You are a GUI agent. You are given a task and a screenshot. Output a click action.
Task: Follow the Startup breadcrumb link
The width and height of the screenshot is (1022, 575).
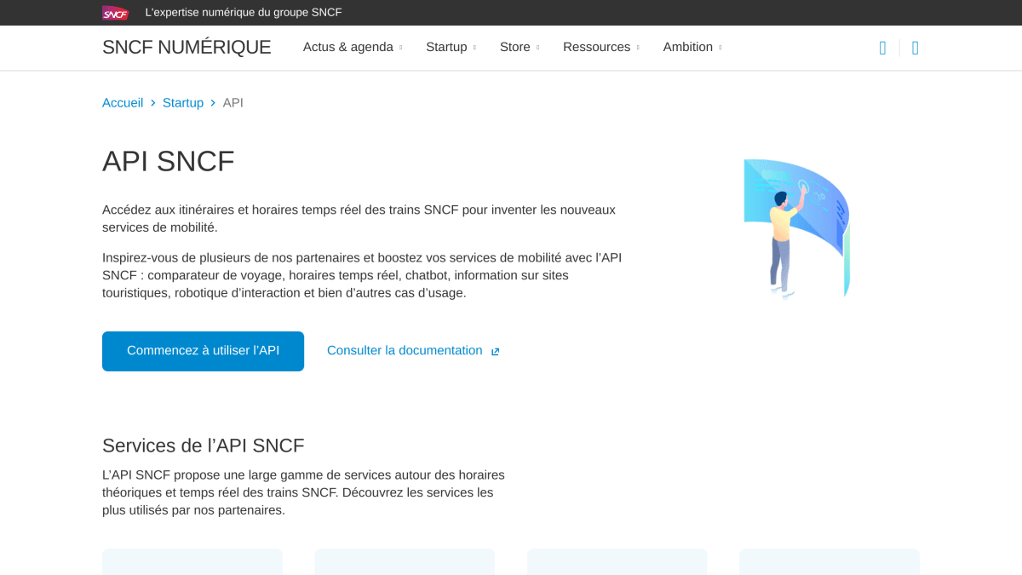183,103
